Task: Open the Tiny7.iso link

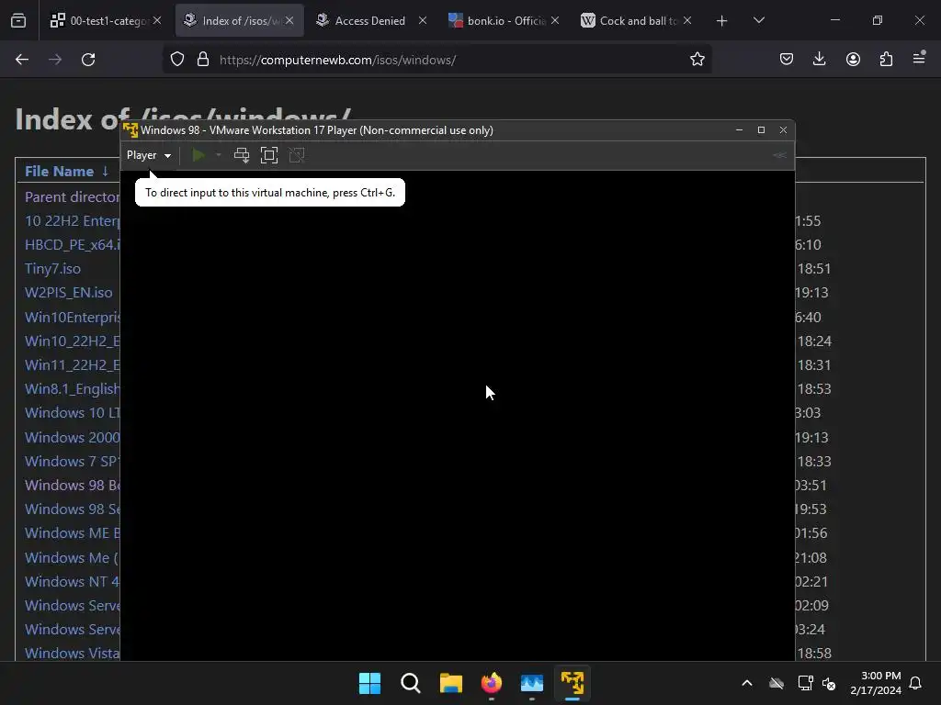Action: [x=52, y=269]
